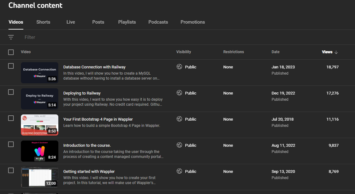
Task: Tick the select-all checkbox in the header row
Action: 11,52
